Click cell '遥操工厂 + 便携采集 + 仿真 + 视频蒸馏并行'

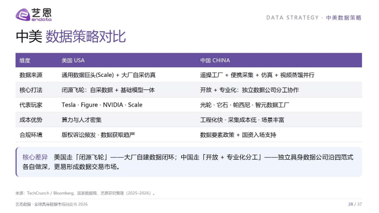click(257, 75)
